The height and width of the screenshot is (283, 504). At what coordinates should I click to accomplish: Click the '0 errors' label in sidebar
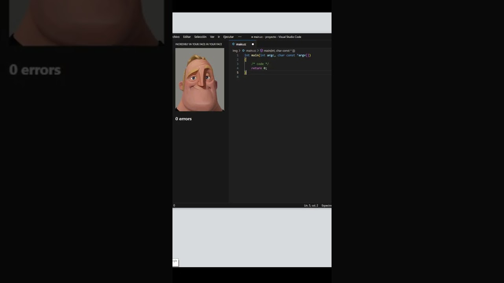point(183,119)
